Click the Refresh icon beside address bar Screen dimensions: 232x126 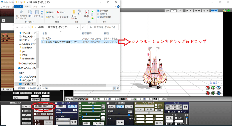coord(83,27)
